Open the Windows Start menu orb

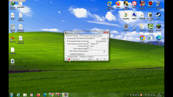click(11, 95)
